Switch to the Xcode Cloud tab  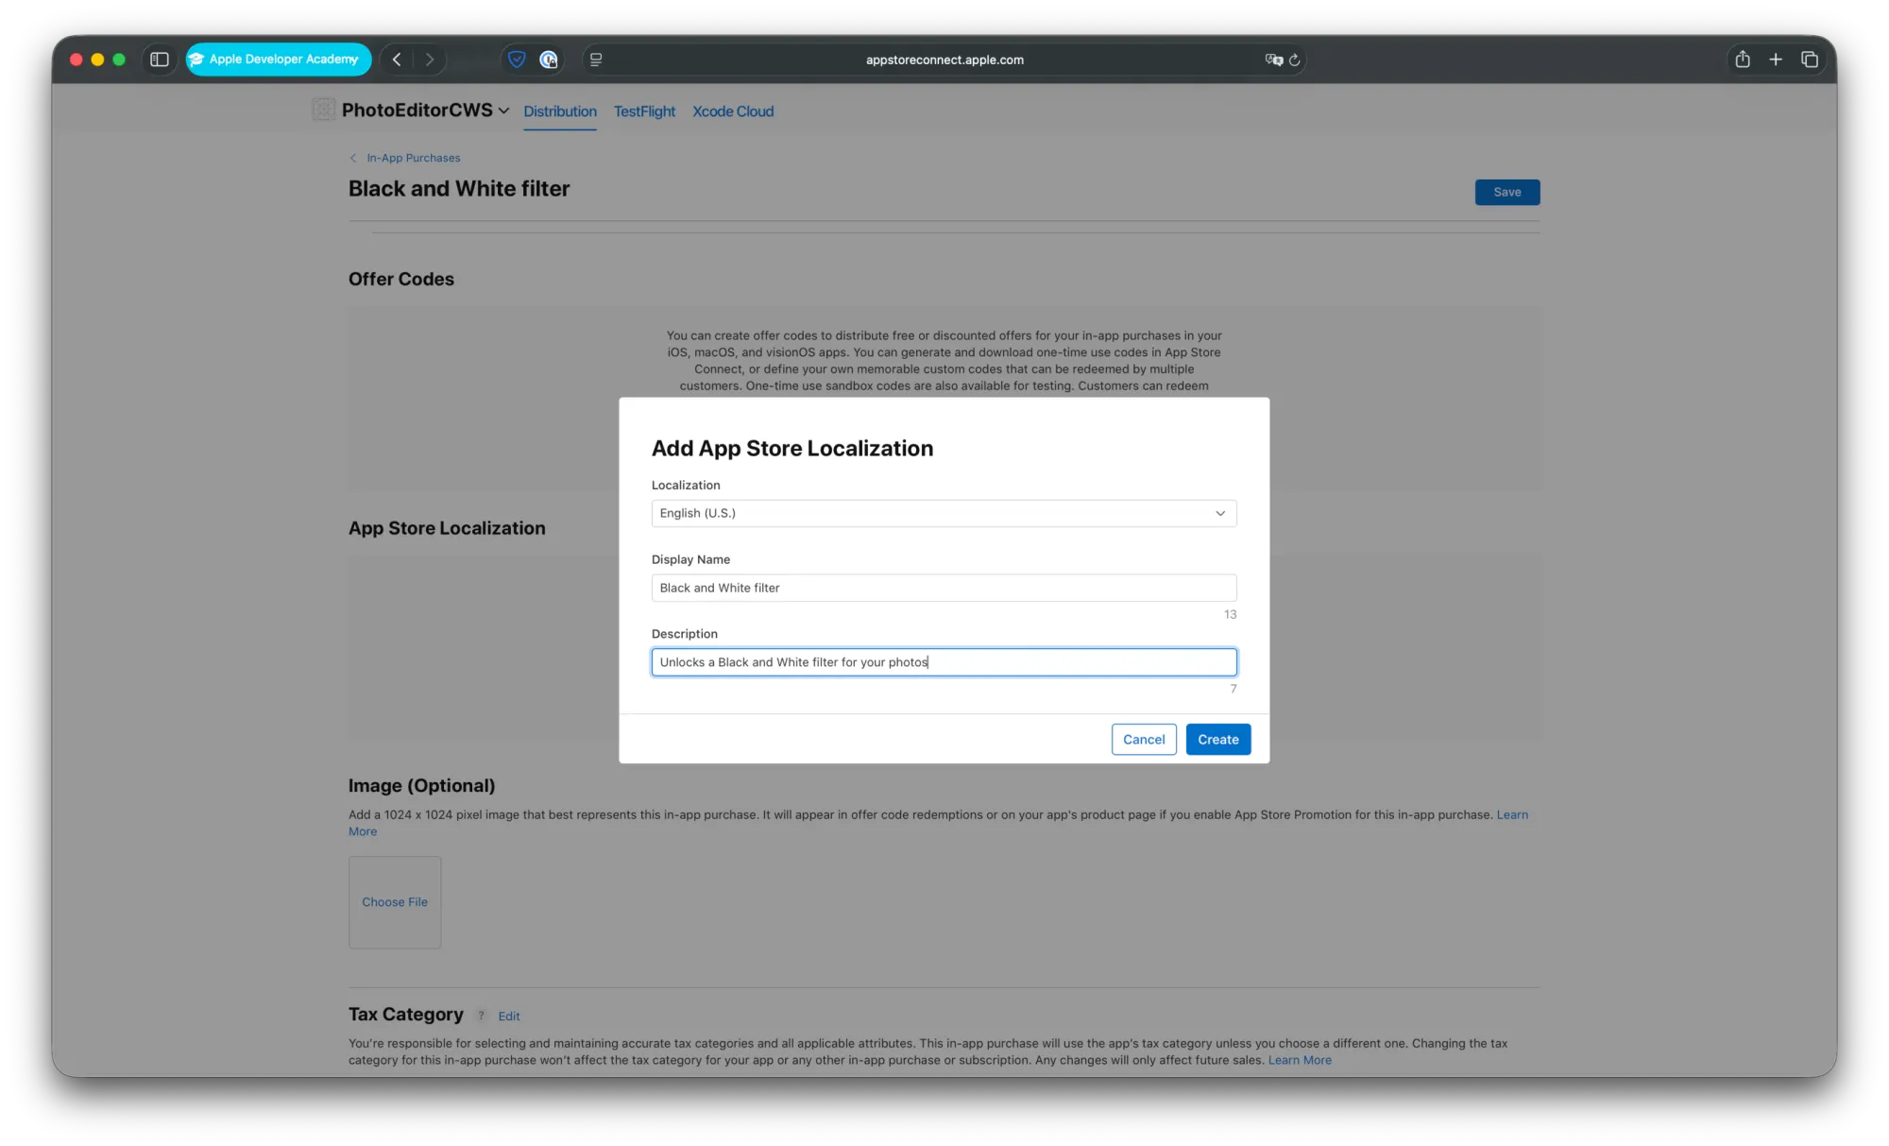pyautogui.click(x=733, y=111)
